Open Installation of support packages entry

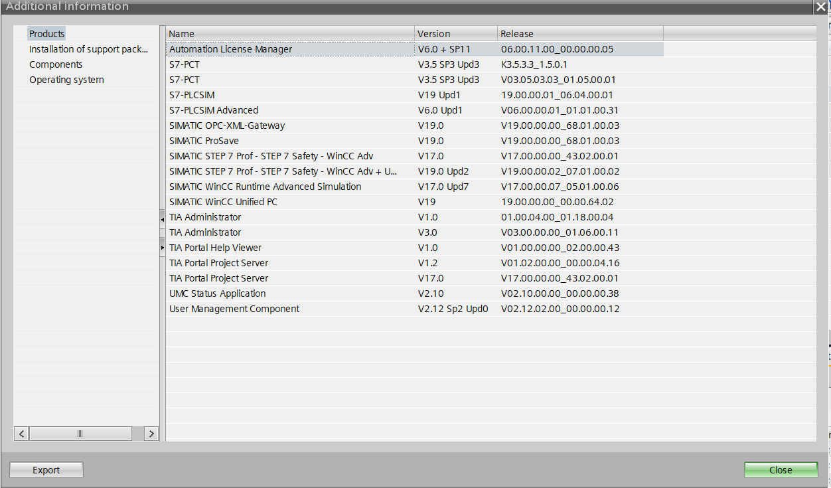[x=88, y=49]
